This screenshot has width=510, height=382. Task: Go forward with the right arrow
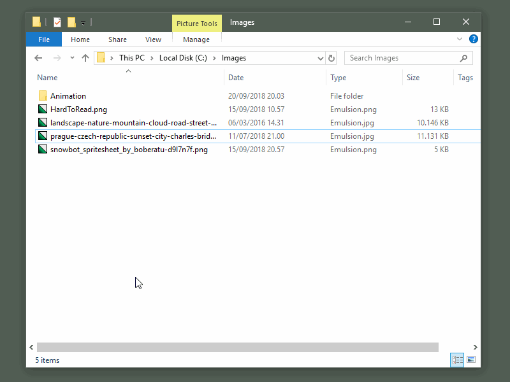point(57,58)
